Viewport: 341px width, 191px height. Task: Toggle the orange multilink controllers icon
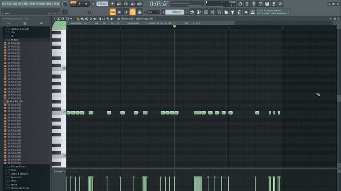[x=133, y=12]
